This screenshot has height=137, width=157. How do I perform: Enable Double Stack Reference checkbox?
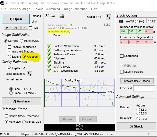pos(6,116)
